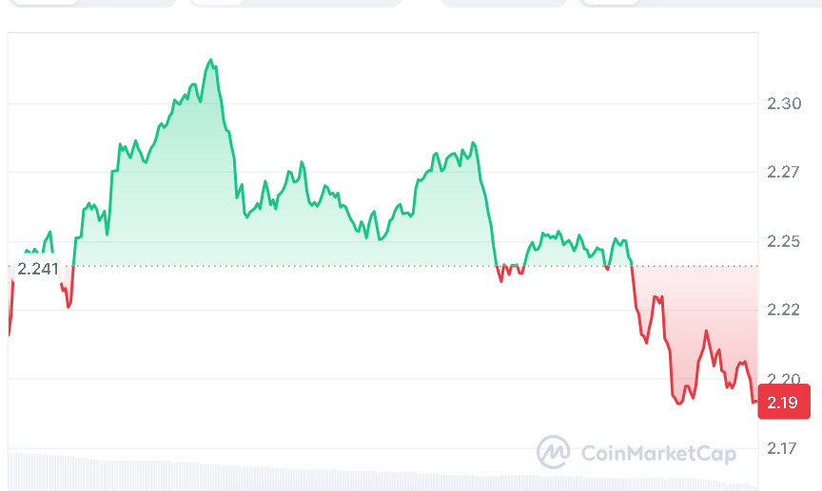Click the 2.27 y-axis price label
The height and width of the screenshot is (491, 822).
[784, 172]
